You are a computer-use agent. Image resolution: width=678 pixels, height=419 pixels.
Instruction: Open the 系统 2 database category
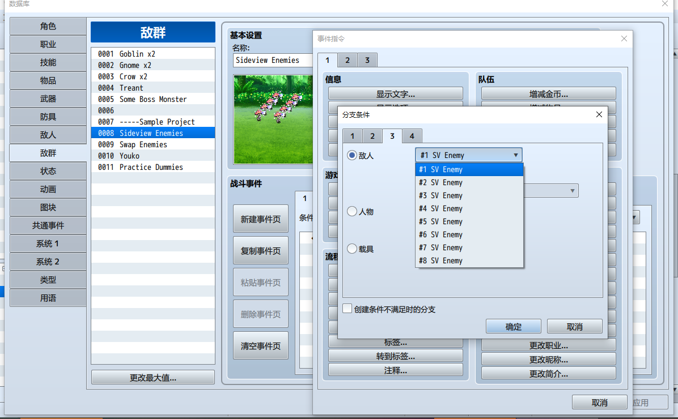tap(48, 262)
